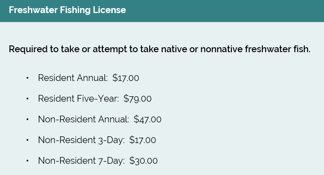
Task: Click the Non-Resident 7-Day $30.00 entry
Action: tap(98, 161)
